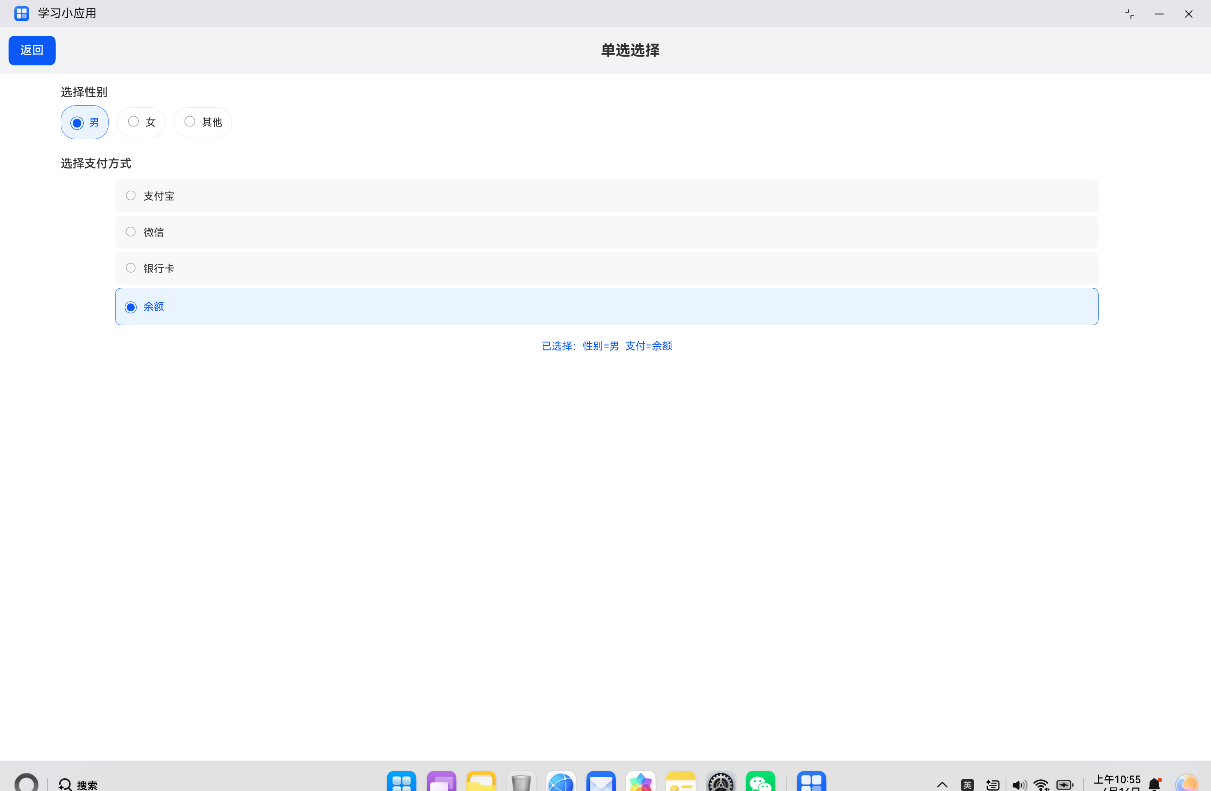Choose 银行卡 as payment method

point(606,268)
